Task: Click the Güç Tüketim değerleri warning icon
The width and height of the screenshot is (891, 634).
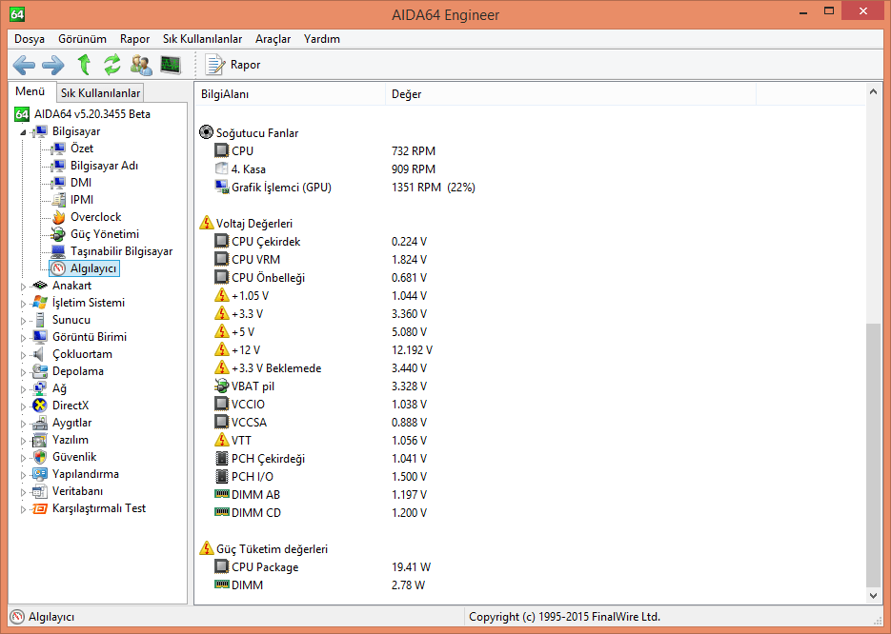Action: tap(206, 549)
